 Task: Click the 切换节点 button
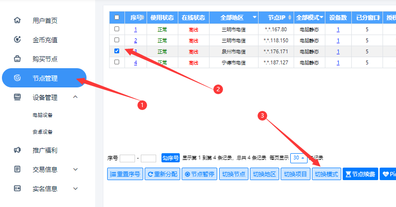(x=234, y=174)
